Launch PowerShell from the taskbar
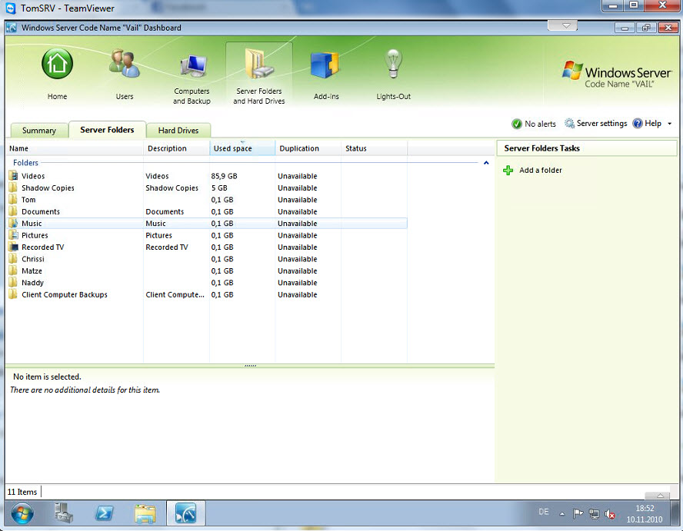Image resolution: width=683 pixels, height=531 pixels. (105, 513)
